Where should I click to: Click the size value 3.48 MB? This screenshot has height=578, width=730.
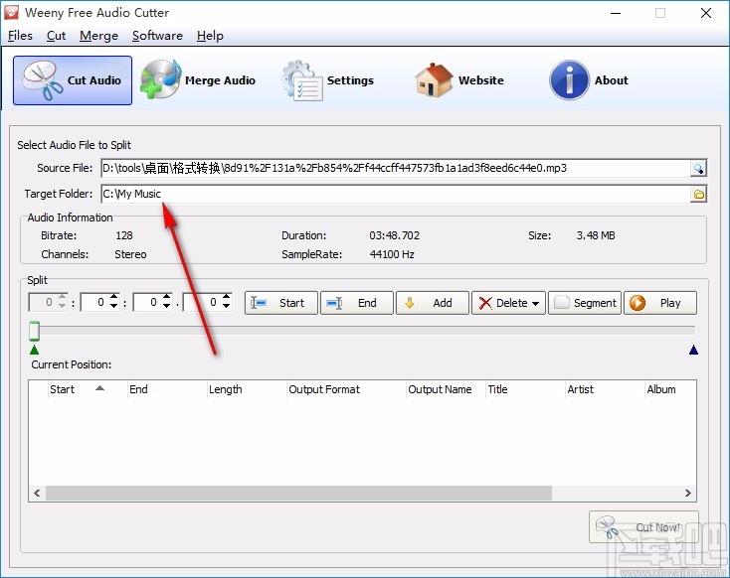pos(596,235)
